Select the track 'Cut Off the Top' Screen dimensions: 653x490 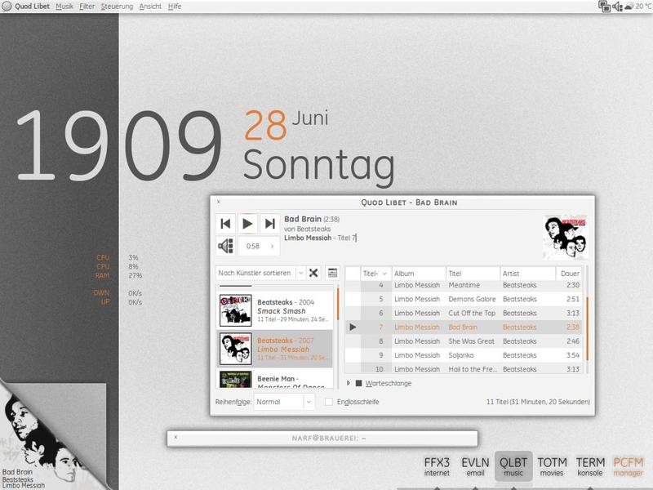pyautogui.click(x=464, y=313)
